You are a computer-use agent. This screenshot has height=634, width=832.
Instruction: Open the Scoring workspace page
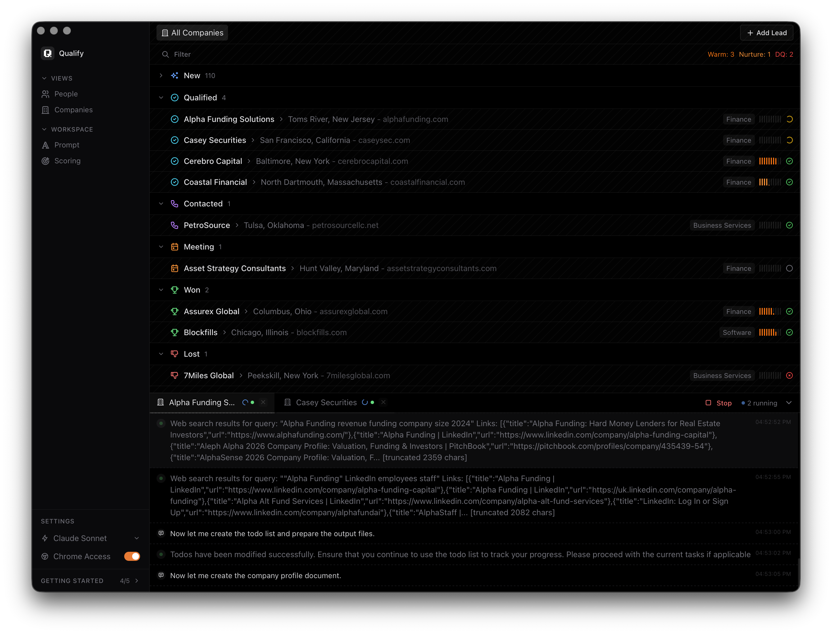tap(61, 161)
